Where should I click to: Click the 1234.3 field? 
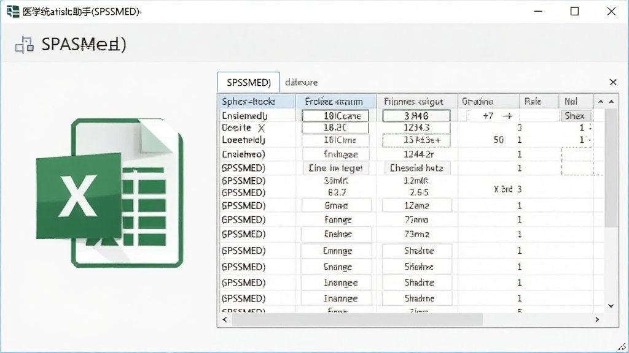(x=416, y=127)
